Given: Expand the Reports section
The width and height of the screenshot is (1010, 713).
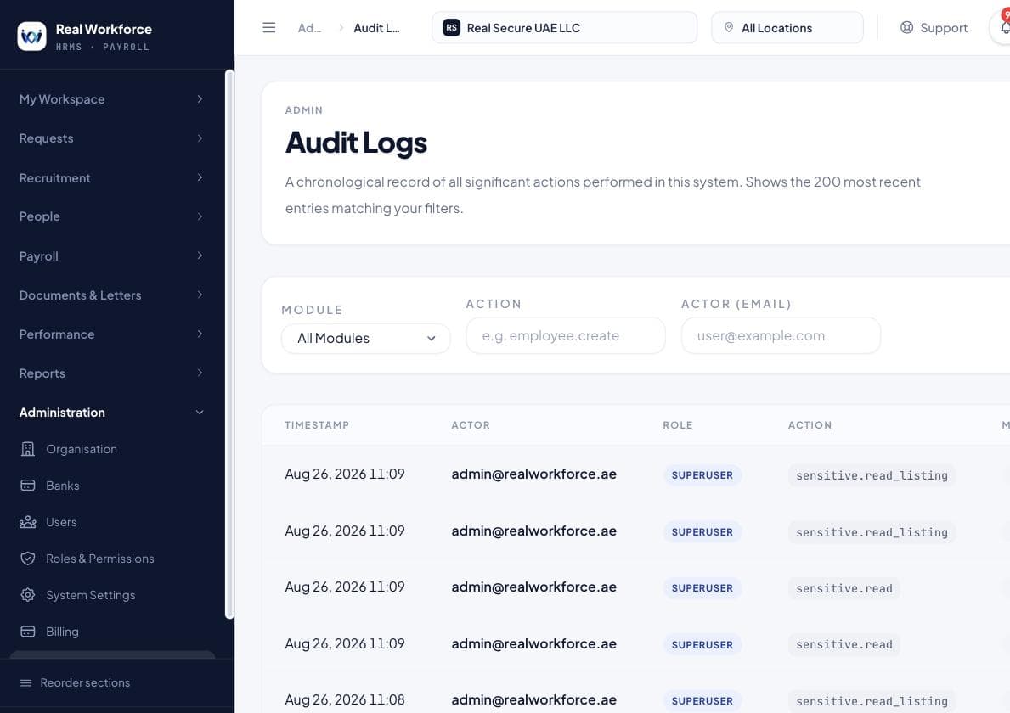Looking at the screenshot, I should pos(111,373).
